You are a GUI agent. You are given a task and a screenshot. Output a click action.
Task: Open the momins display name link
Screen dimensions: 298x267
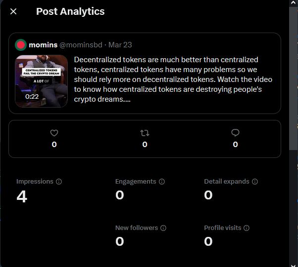43,45
